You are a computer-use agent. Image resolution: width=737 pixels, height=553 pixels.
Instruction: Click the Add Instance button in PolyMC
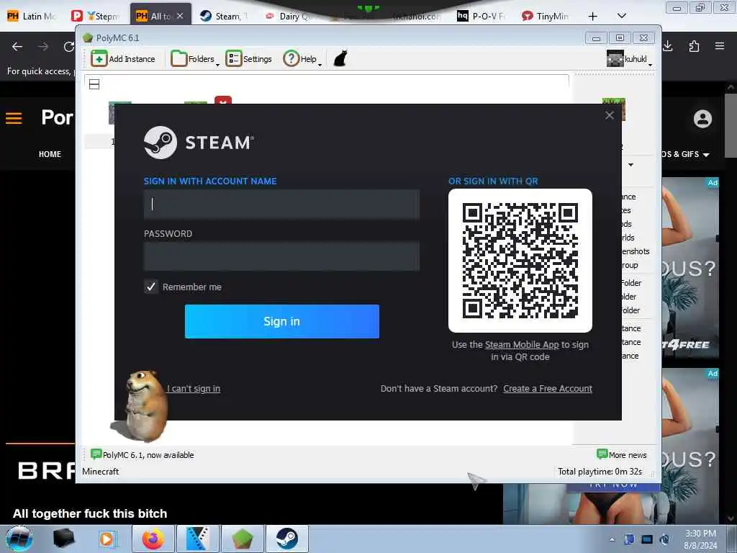[122, 59]
